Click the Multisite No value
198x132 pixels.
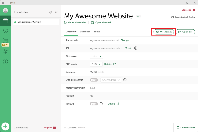tap(92, 96)
